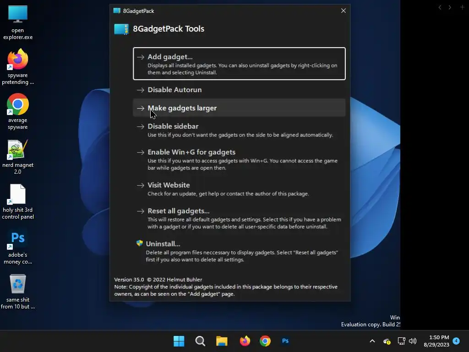Select Make gadgets larger
Viewport: 469px width, 352px height.
click(x=239, y=108)
